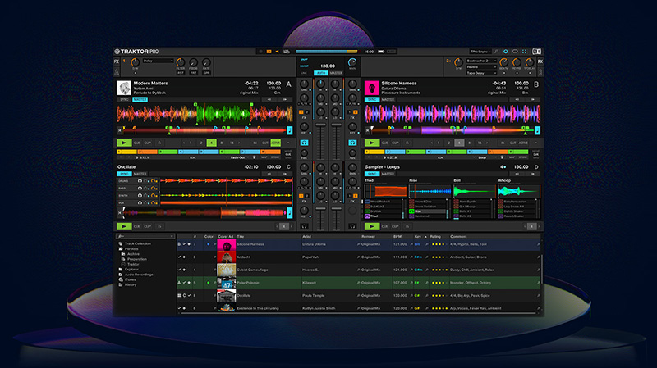Click the flux mode icon on Deck B

point(407,143)
